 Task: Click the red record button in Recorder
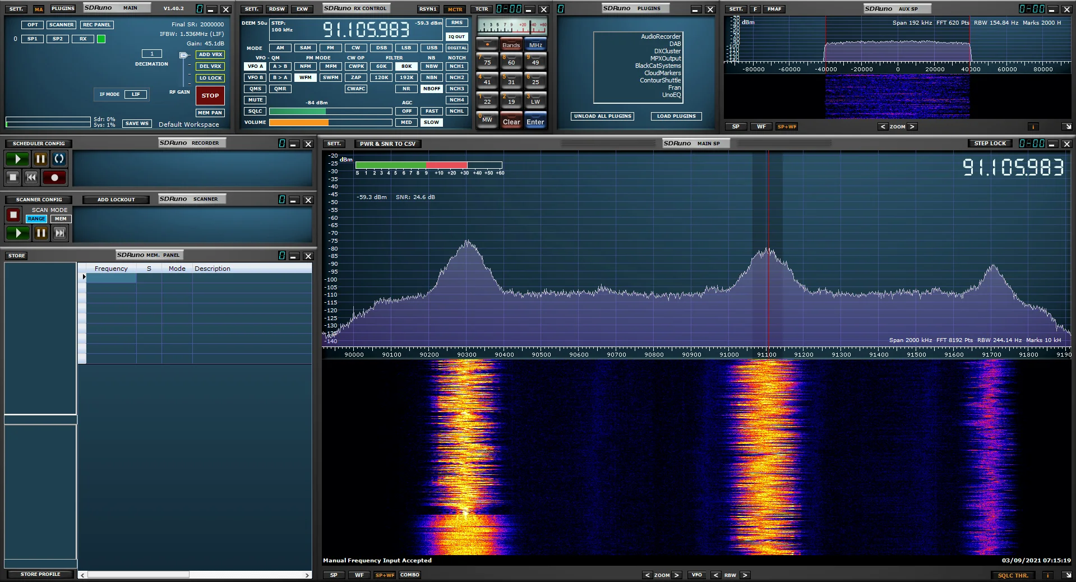click(x=54, y=178)
